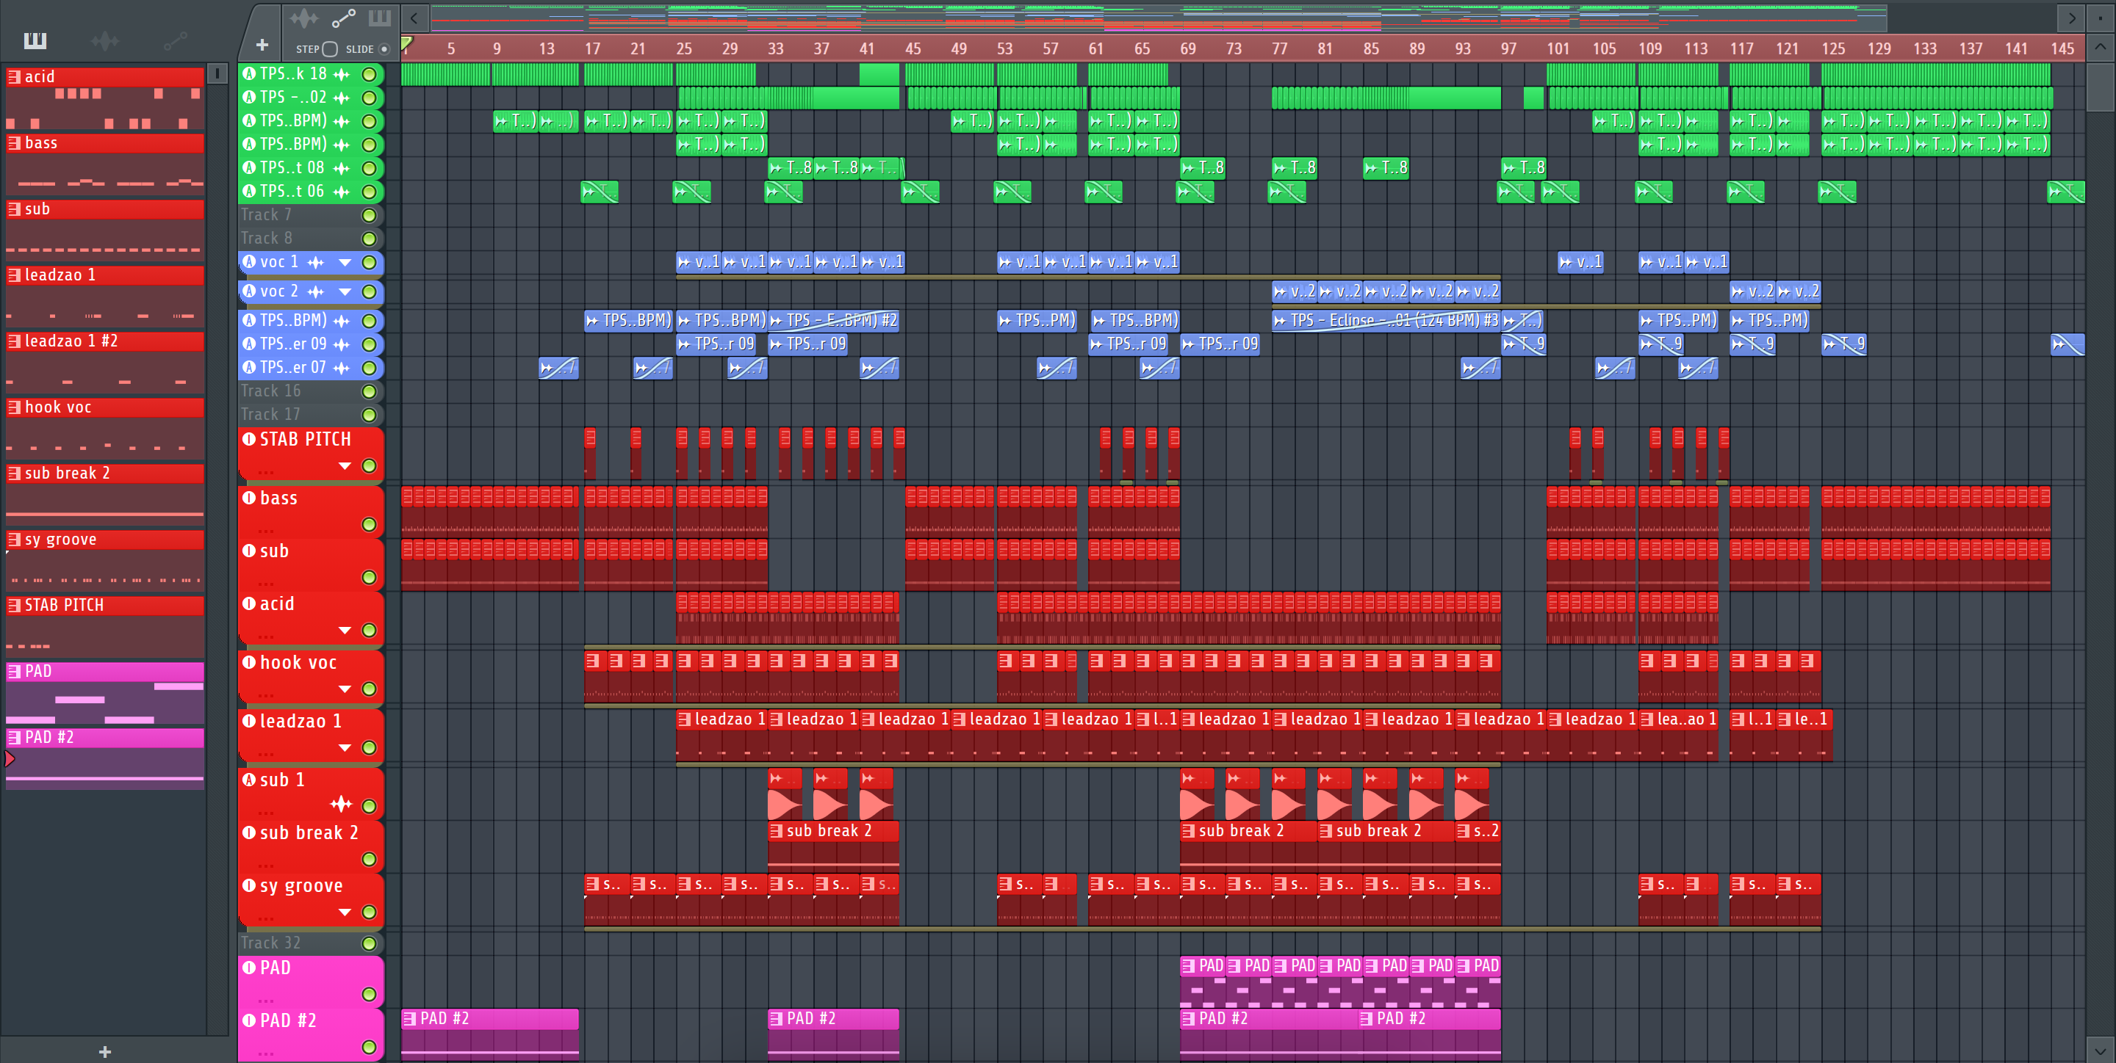Select the automation line mode icon above SLIDE
The height and width of the screenshot is (1063, 2116).
[x=343, y=17]
